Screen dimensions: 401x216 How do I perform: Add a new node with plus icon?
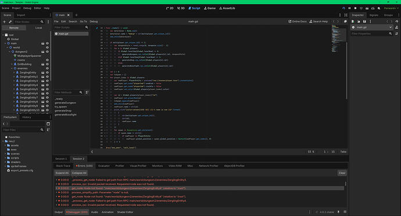(4, 21)
